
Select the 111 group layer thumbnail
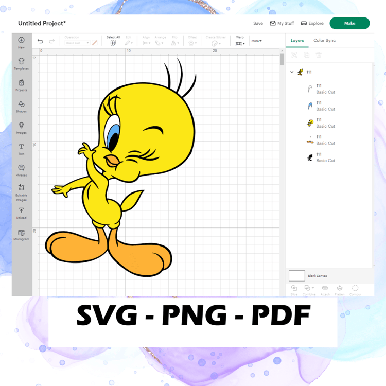301,72
